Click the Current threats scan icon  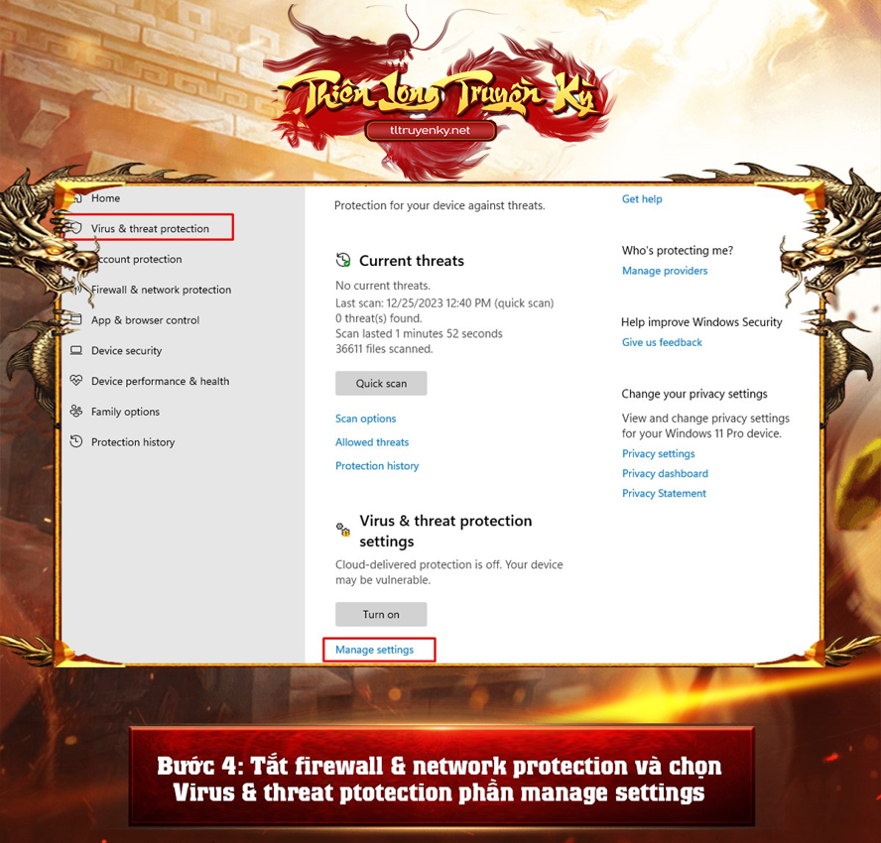[342, 260]
